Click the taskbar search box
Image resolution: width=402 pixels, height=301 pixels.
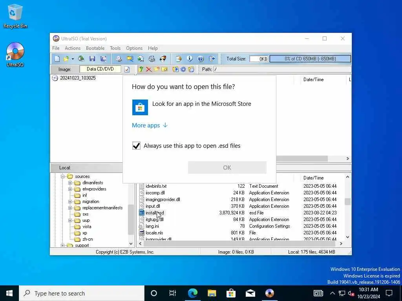tap(82, 293)
